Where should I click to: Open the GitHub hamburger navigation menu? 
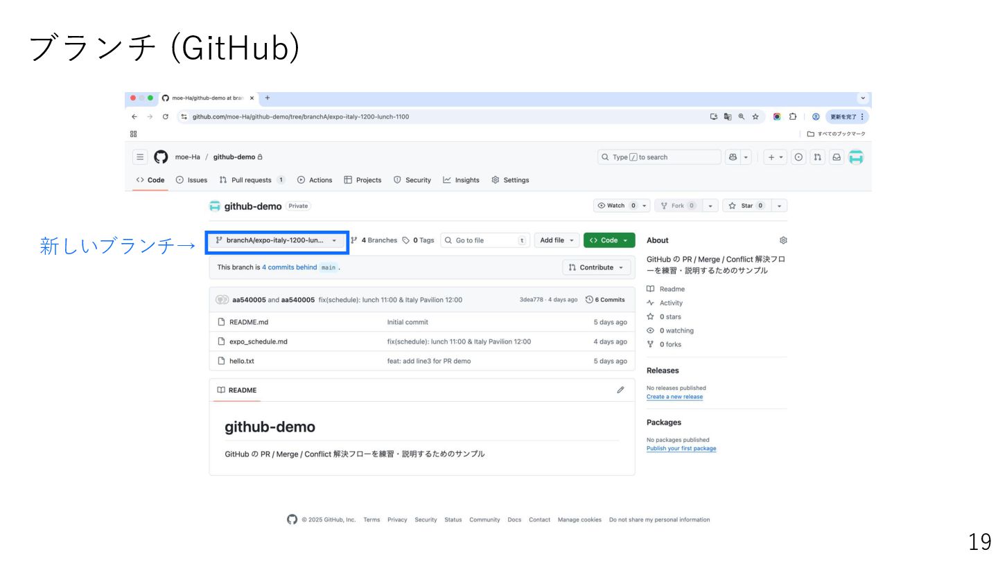[141, 157]
